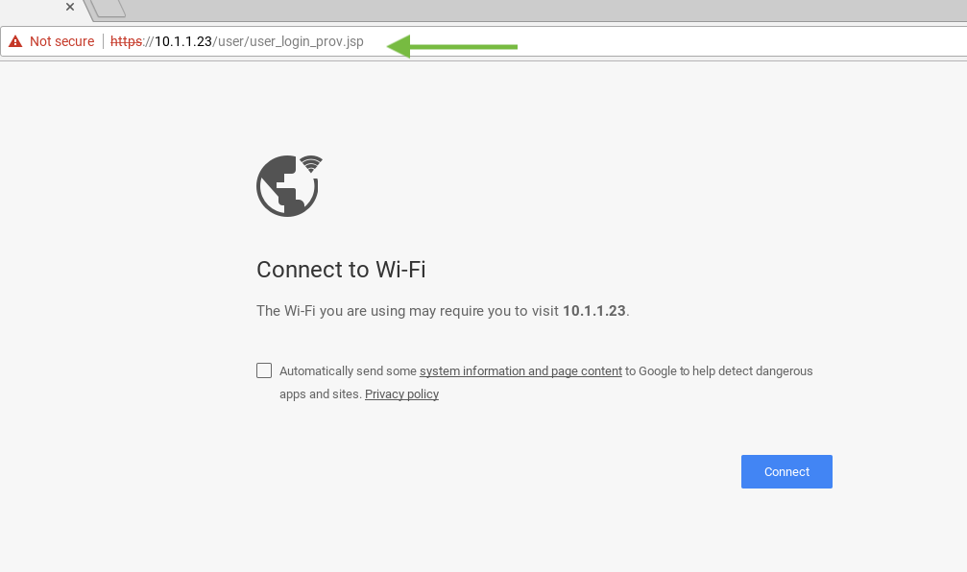Screen dimensions: 967x572
Task: Open a new tab from the tab strip
Action: pos(109,8)
